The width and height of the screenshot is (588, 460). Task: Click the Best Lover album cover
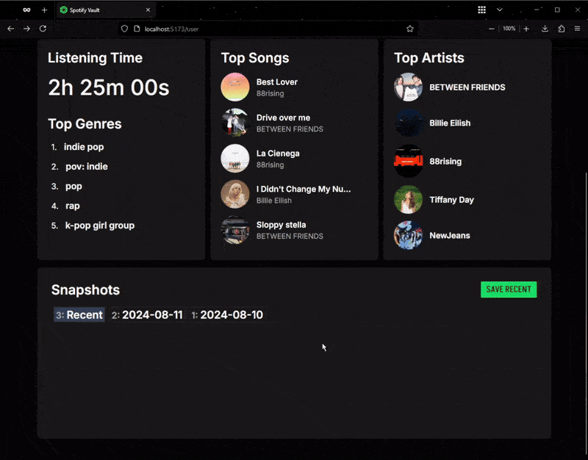pyautogui.click(x=235, y=87)
